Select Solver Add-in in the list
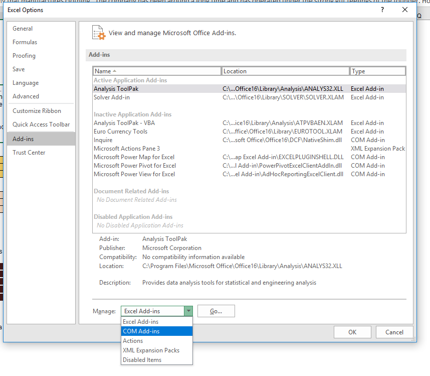 pos(112,97)
